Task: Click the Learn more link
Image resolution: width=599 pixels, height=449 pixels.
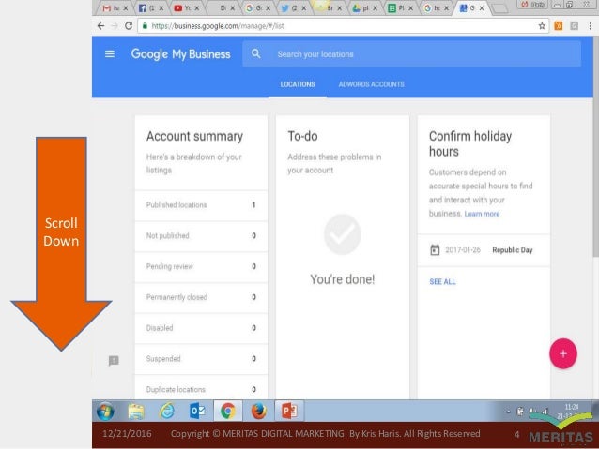Action: pyautogui.click(x=482, y=214)
